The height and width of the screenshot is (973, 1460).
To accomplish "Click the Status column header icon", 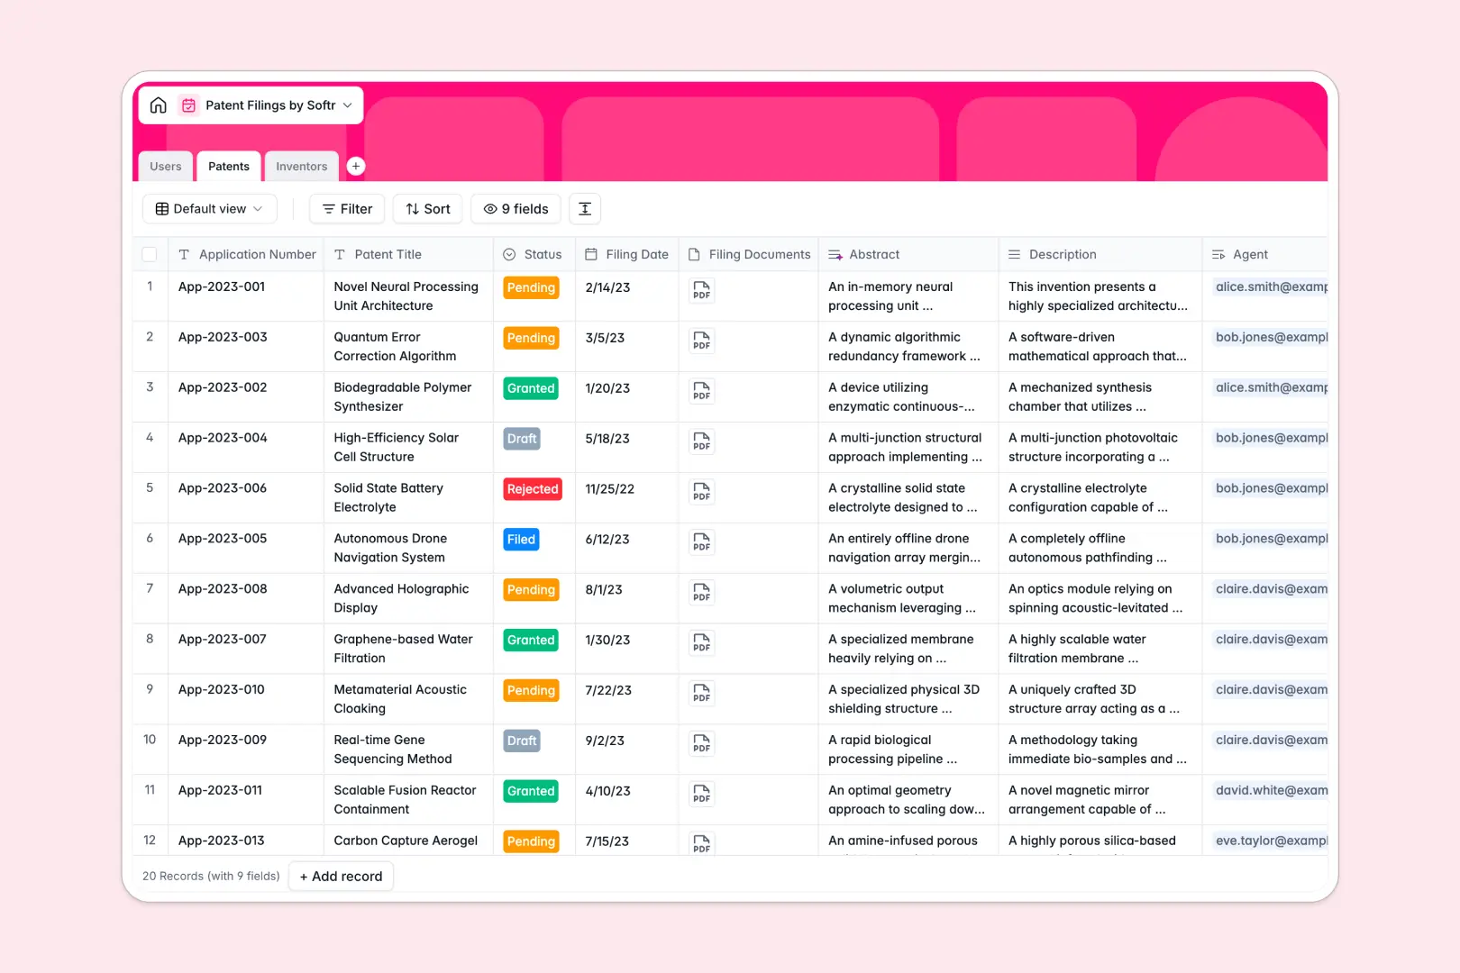I will (x=509, y=254).
